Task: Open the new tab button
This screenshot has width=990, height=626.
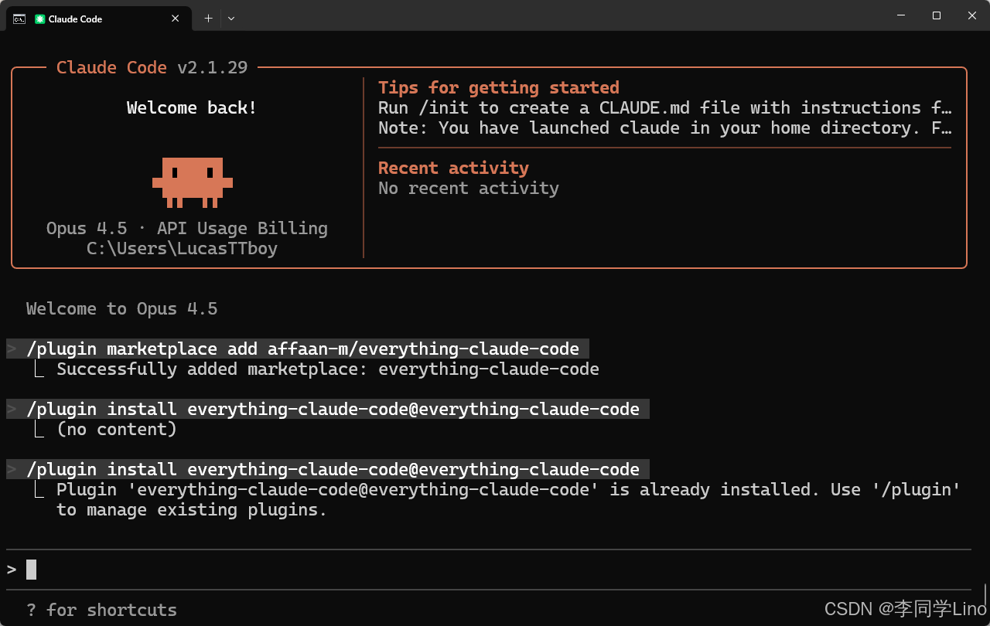Action: [207, 18]
